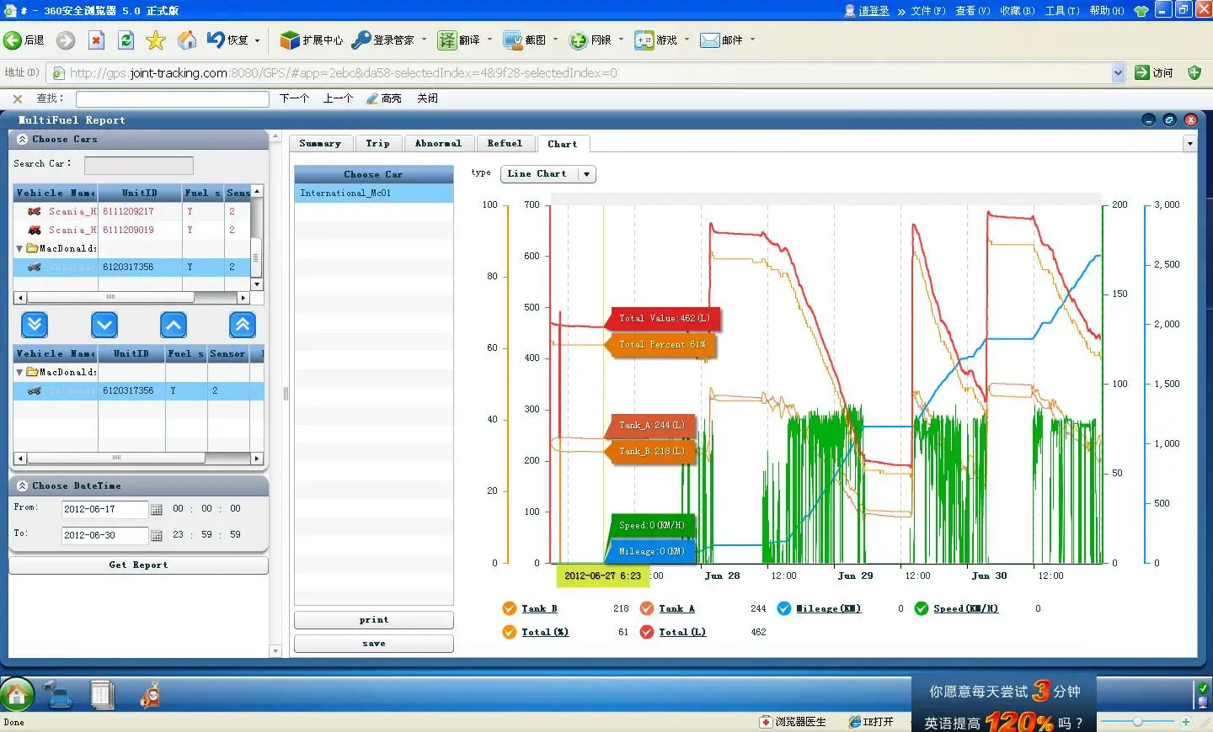Toggle the Tank B series checkbox
Viewport: 1213px width, 732px height.
click(x=509, y=609)
